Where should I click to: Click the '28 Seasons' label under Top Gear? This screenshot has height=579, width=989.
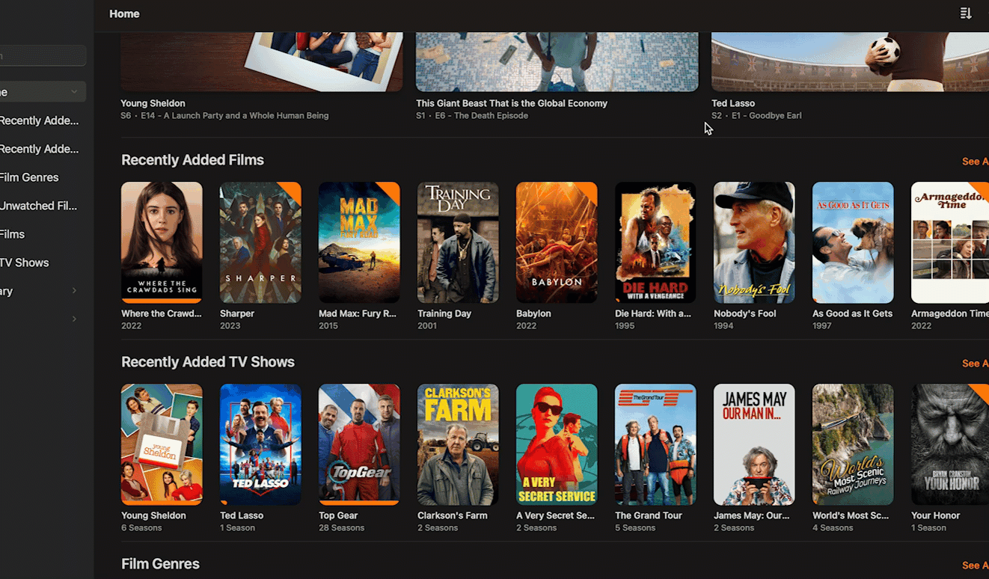(x=342, y=528)
